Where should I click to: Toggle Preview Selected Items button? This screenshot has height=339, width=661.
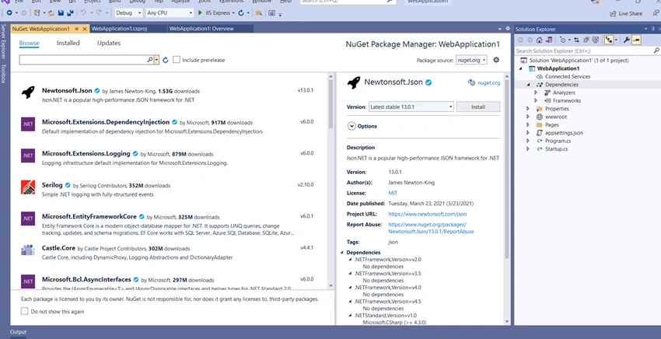[637, 40]
